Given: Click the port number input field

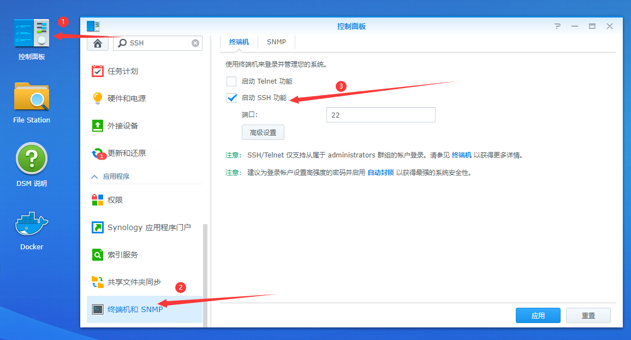Looking at the screenshot, I should [380, 115].
